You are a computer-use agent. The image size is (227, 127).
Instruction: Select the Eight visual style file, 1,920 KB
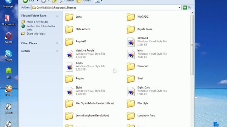pyautogui.click(x=70, y=92)
